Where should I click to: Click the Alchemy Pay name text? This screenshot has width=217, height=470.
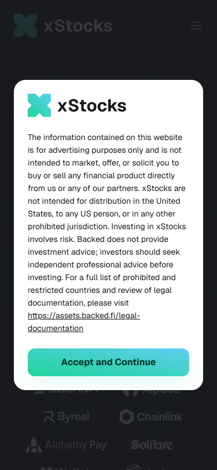76,445
